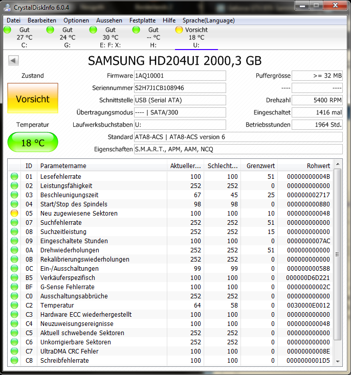
Task: Click the status icon for Suchfehlerrate row
Action: pyautogui.click(x=14, y=222)
